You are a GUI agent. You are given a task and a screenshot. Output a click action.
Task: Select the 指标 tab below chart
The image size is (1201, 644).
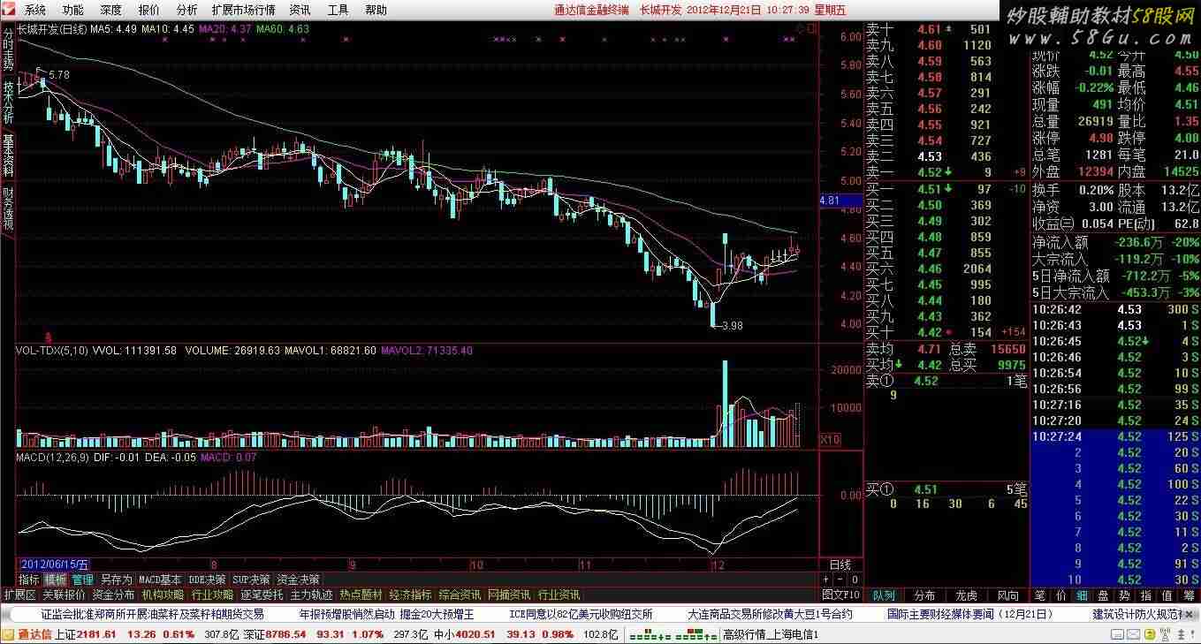pyautogui.click(x=29, y=580)
